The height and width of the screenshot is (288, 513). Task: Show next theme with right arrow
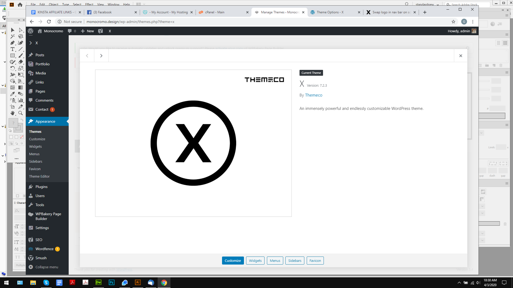click(x=101, y=56)
